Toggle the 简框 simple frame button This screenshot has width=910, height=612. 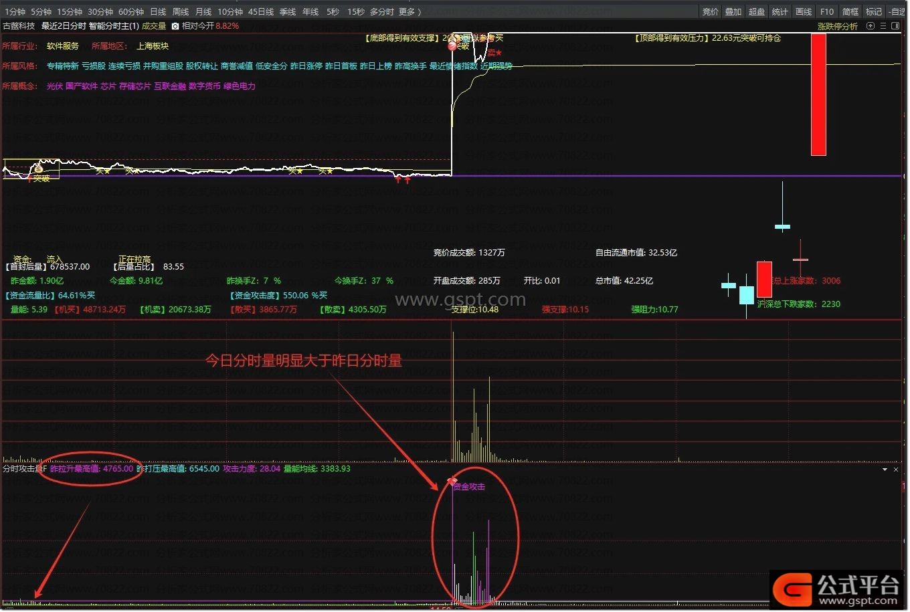[850, 12]
